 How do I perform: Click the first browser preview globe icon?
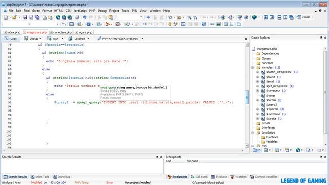click(x=58, y=17)
